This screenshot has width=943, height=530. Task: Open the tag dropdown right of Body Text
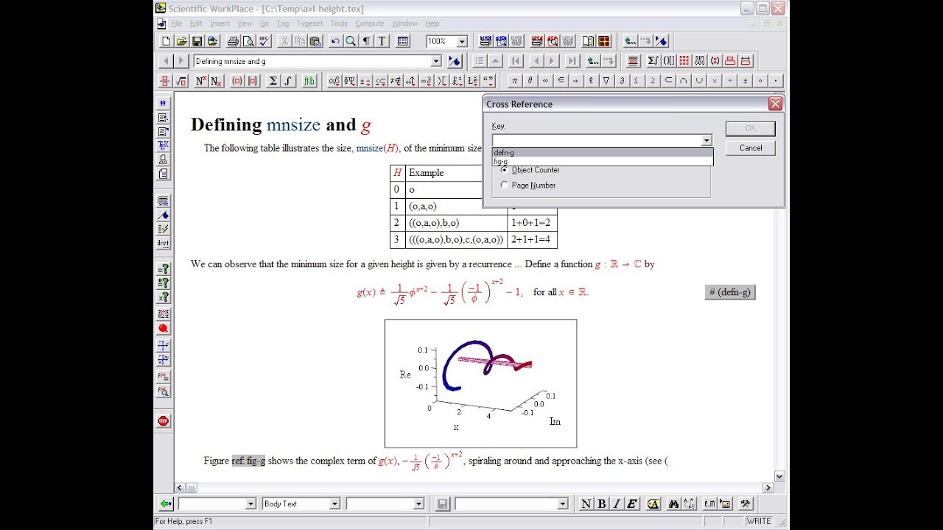pos(418,504)
